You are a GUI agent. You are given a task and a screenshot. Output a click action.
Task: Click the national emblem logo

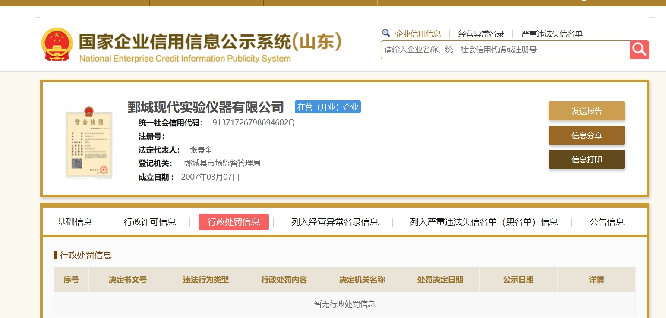(57, 45)
